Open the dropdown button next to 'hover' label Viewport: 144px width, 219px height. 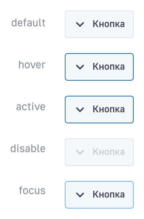point(99,67)
